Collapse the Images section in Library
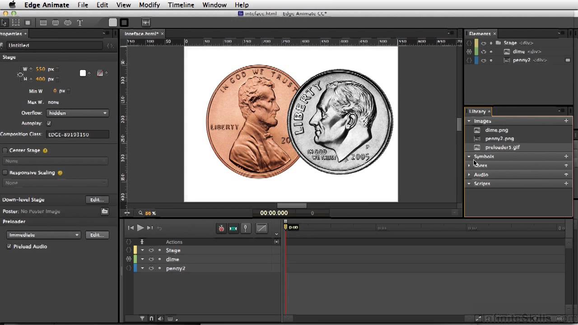Image resolution: width=578 pixels, height=325 pixels. point(469,121)
